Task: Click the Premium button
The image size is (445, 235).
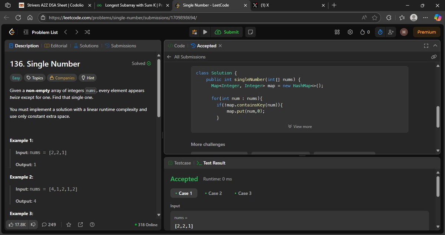Action: [x=426, y=32]
